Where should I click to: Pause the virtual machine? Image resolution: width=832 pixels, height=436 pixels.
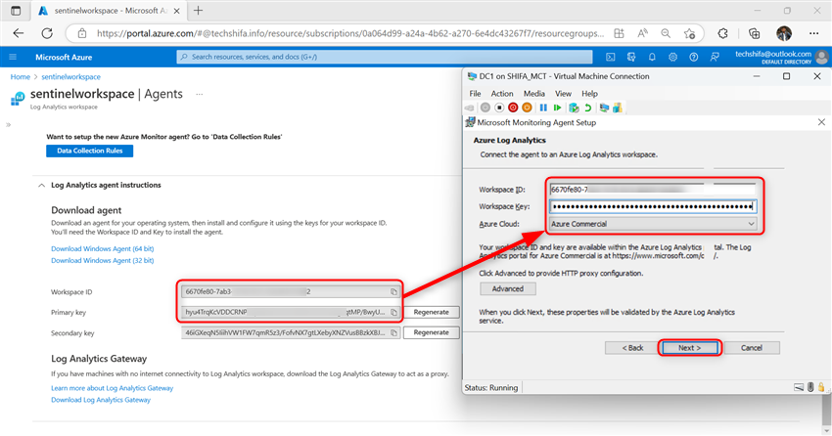tap(543, 108)
